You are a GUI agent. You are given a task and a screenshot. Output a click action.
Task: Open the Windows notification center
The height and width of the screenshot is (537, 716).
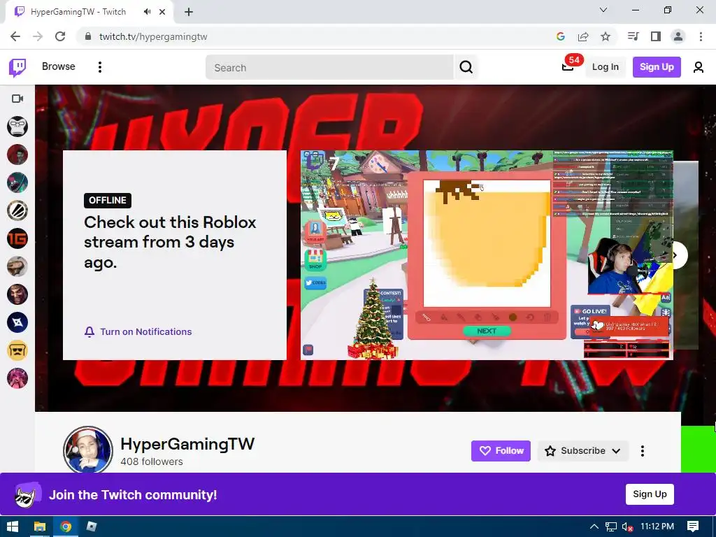(x=693, y=527)
